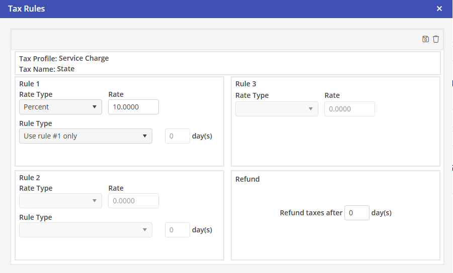The width and height of the screenshot is (453, 273).
Task: Click the trash can delete icon
Action: pos(436,39)
